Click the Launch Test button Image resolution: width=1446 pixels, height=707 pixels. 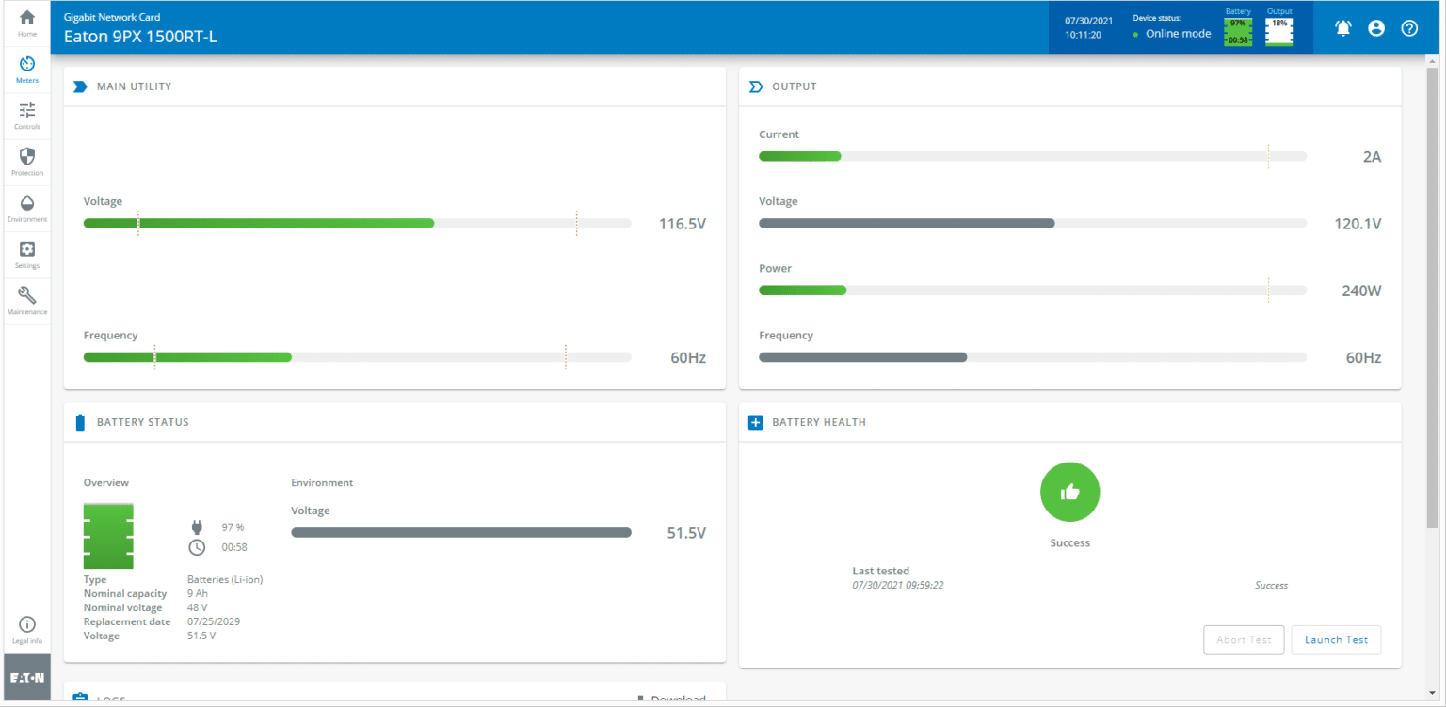click(1336, 639)
